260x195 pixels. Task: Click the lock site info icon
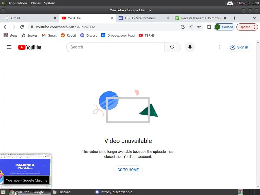(32, 27)
